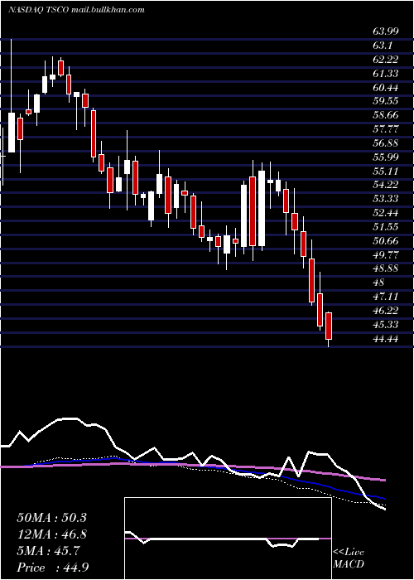Image resolution: width=414 pixels, height=580 pixels.
Task: Click the 61.33 price axis label
Action: (386, 74)
